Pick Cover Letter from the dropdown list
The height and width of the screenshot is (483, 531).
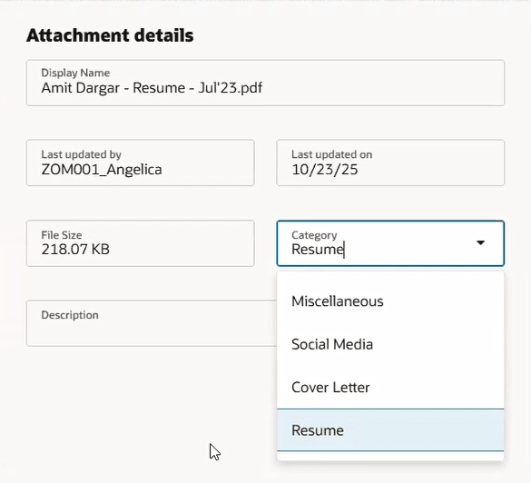point(390,387)
